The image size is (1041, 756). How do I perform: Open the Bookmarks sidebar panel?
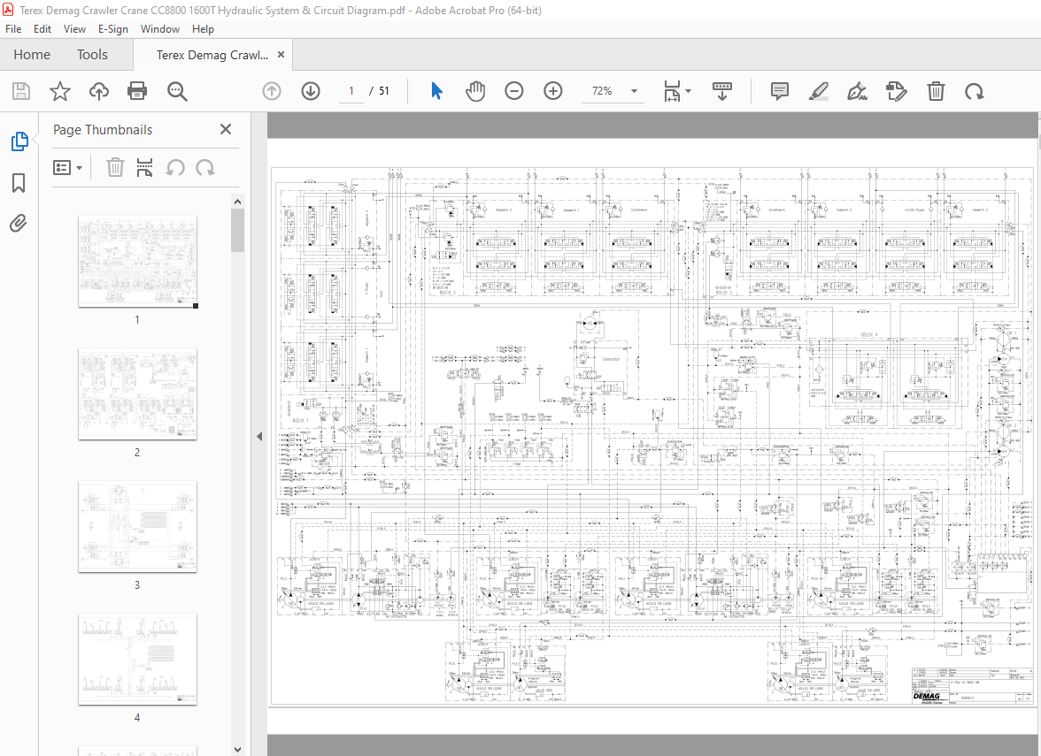[19, 183]
